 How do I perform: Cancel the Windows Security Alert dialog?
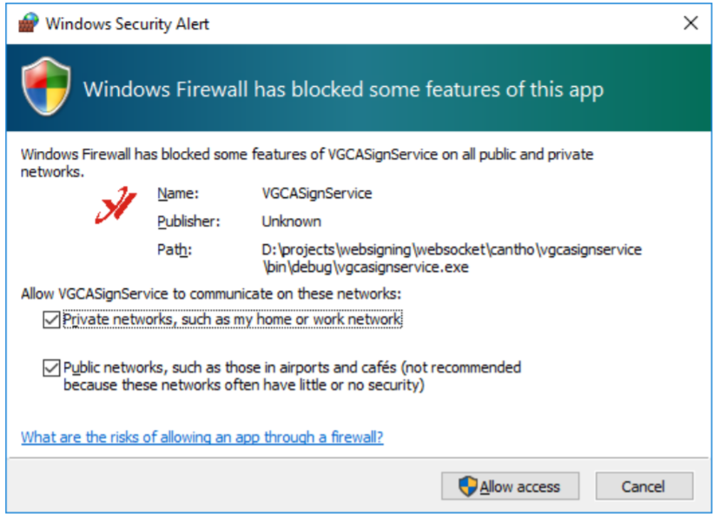coord(643,486)
